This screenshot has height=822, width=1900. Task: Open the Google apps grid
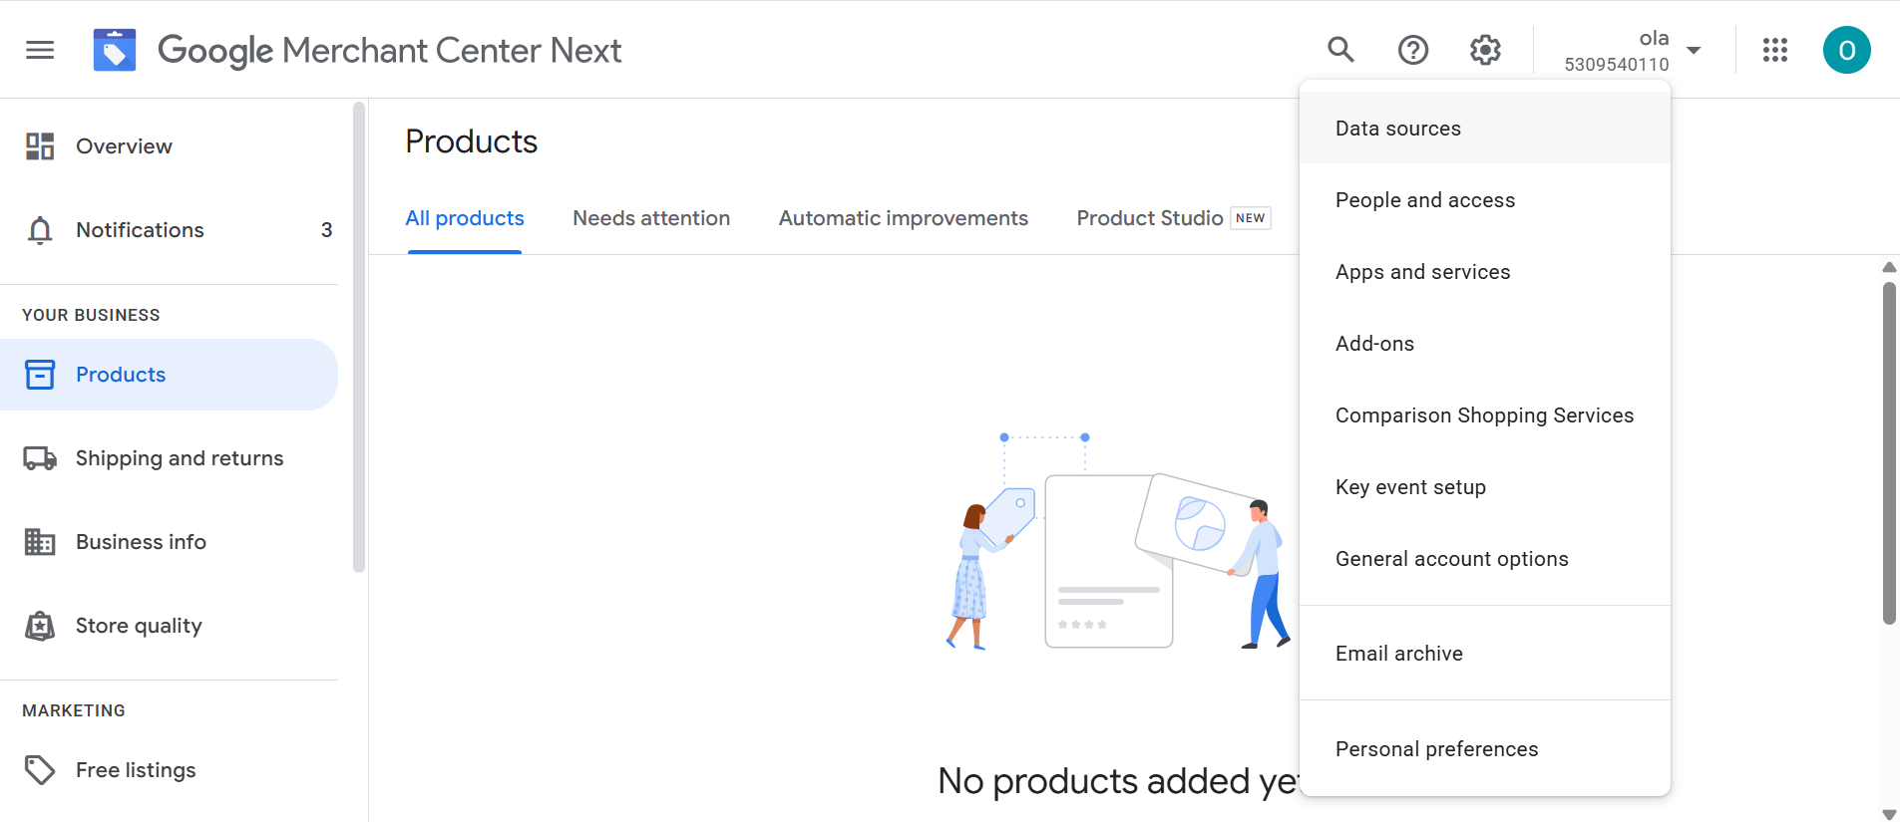1775,50
